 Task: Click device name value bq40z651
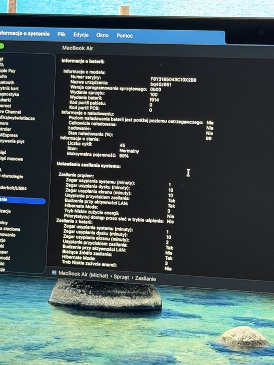tap(161, 84)
